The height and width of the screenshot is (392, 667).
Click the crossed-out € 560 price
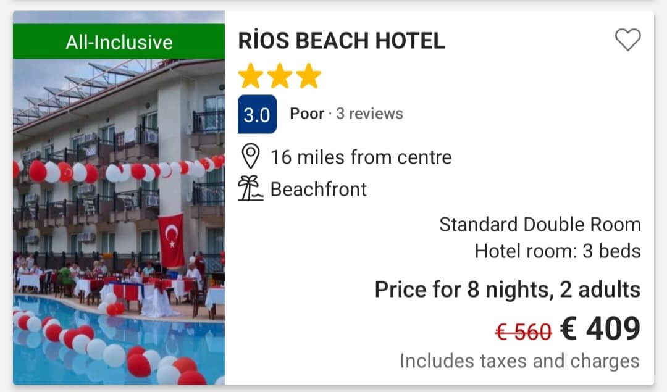pyautogui.click(x=523, y=332)
